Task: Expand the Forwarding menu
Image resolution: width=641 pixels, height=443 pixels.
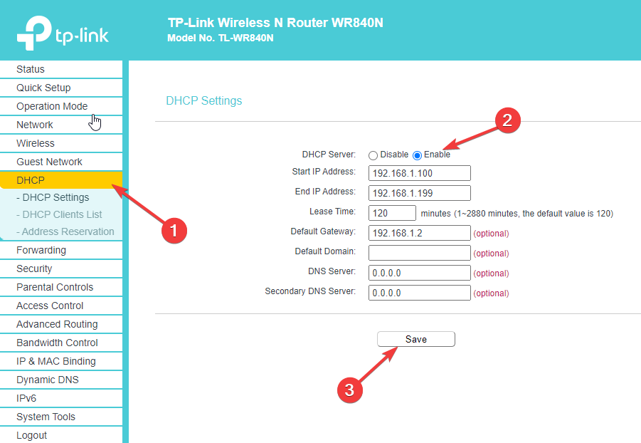Action: 61,250
